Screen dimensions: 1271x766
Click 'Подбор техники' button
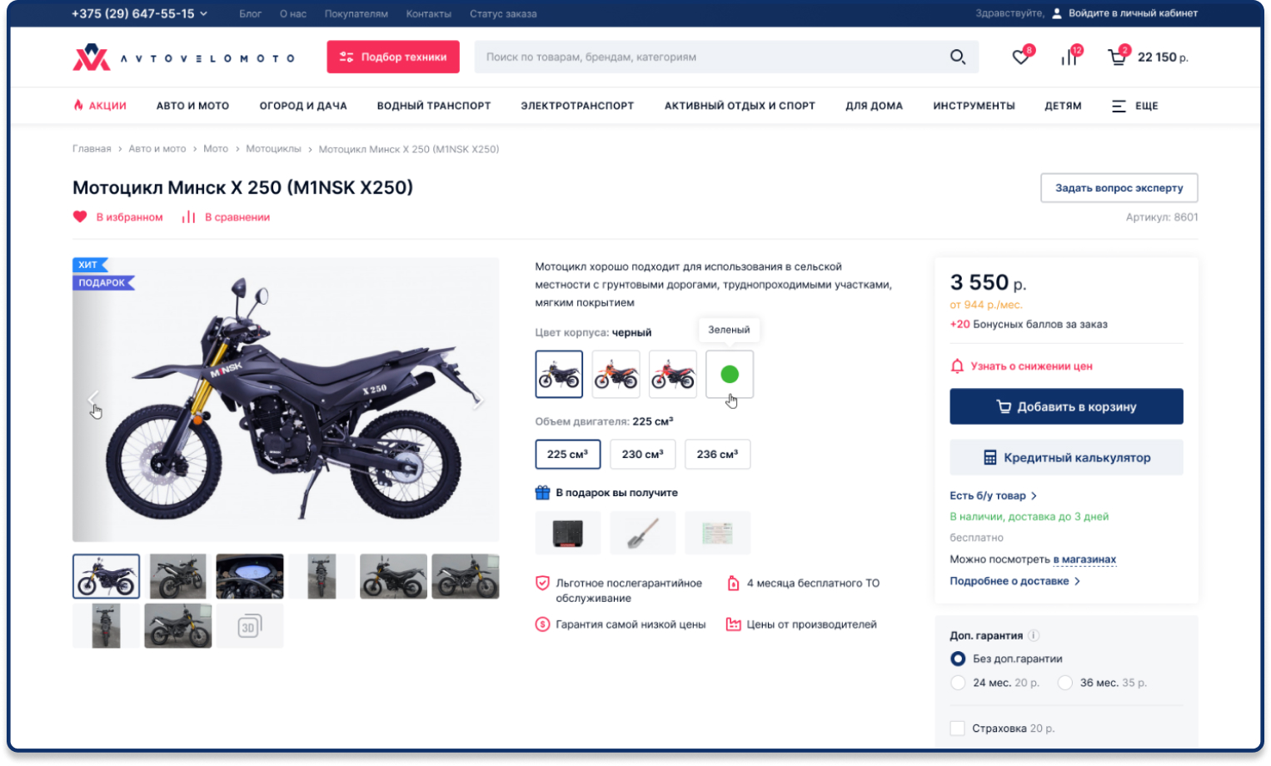[393, 57]
